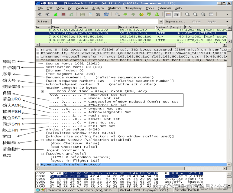Collapse the Checksum 0x9e29 subtree
The image size is (233, 193).
[x=42, y=140]
